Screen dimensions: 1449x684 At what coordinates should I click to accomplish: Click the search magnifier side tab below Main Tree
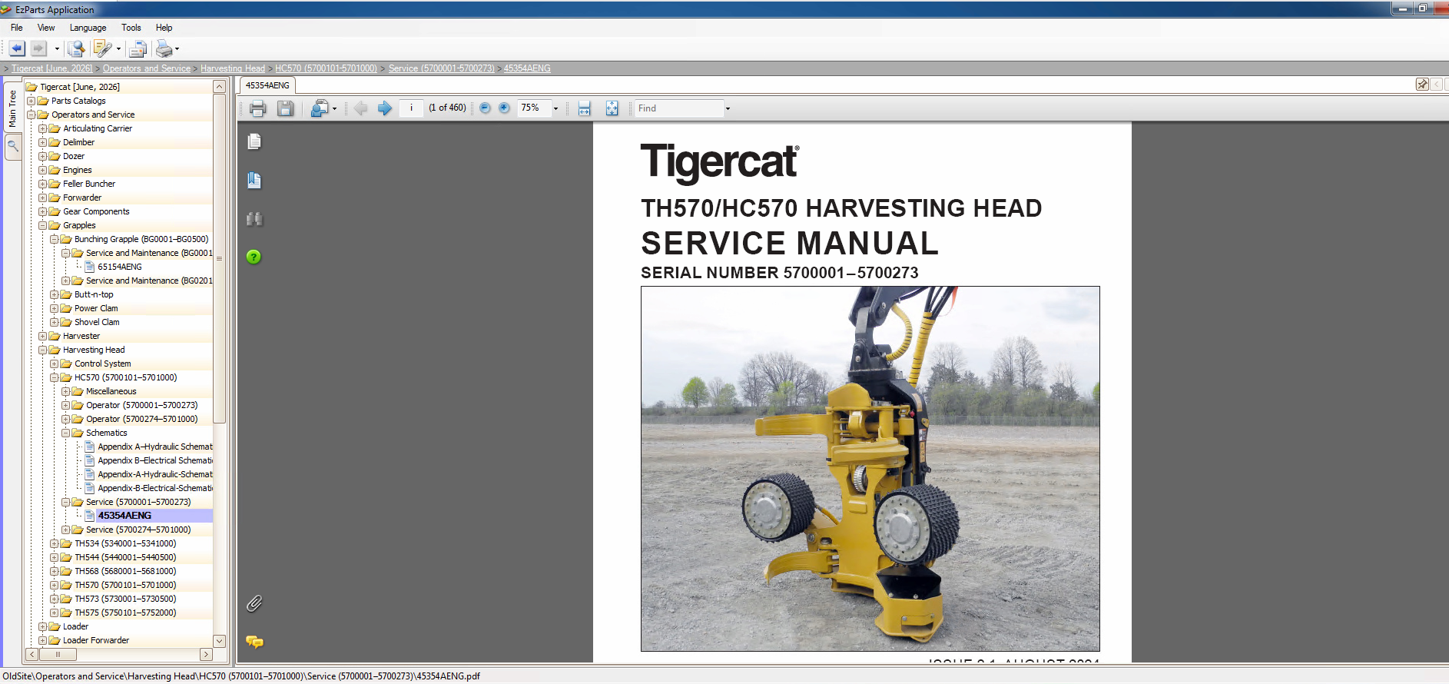tap(12, 146)
